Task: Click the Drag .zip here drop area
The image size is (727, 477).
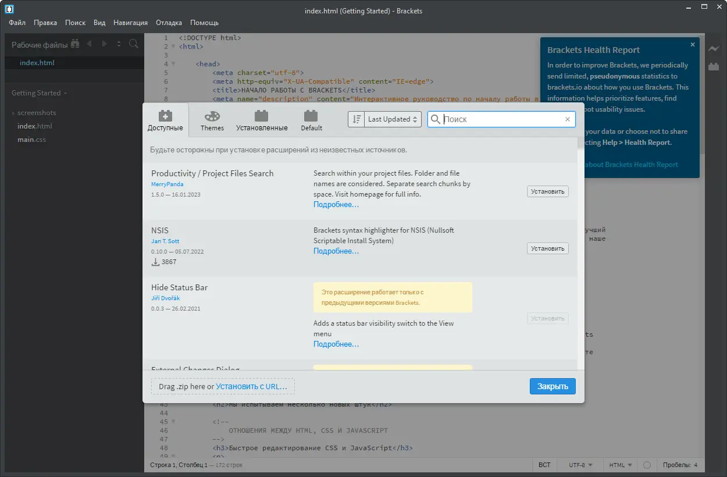Action: click(x=223, y=386)
